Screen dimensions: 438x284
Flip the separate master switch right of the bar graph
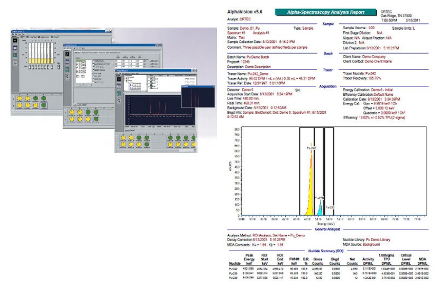(58, 67)
